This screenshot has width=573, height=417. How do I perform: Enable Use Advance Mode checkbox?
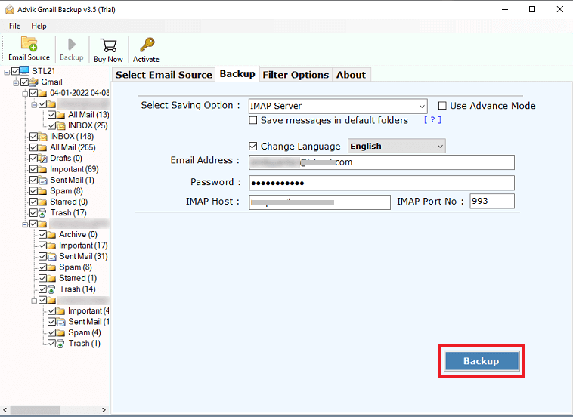pyautogui.click(x=442, y=106)
